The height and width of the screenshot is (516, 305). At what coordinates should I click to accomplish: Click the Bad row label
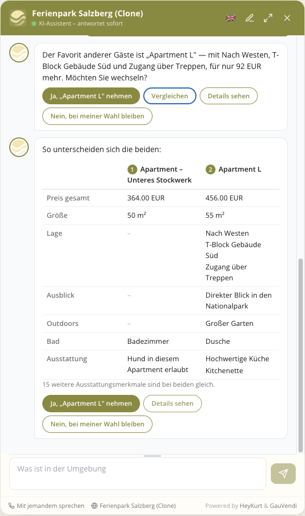coord(53,341)
